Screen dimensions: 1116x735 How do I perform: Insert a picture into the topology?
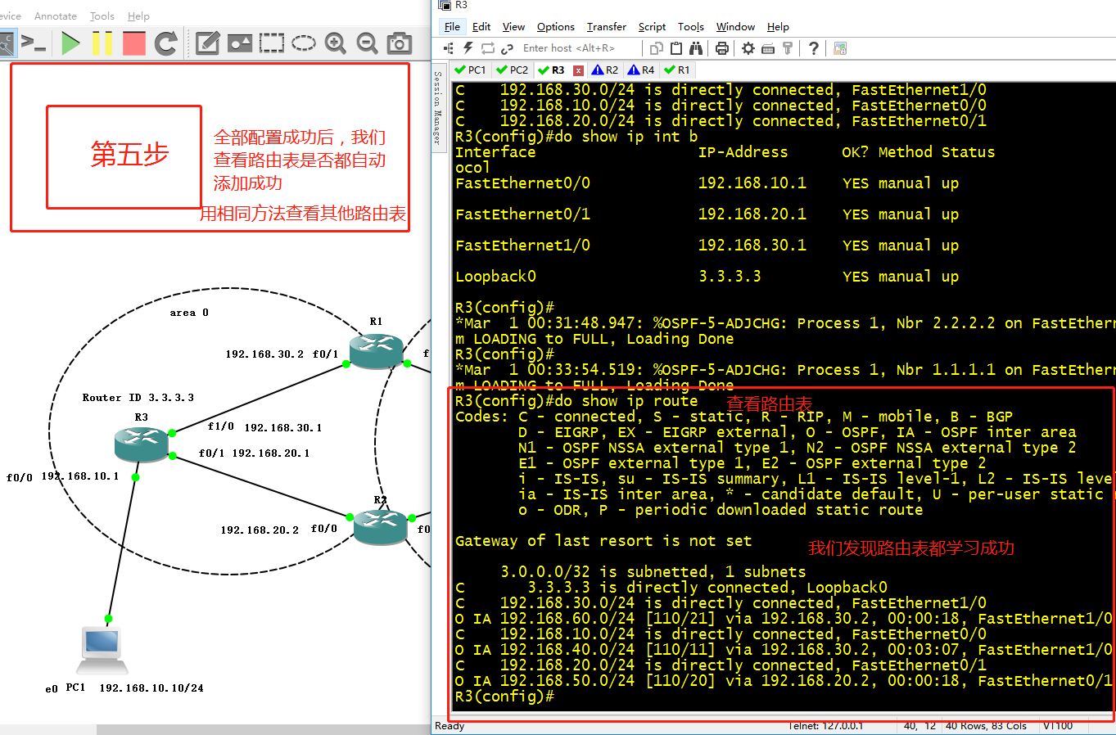pyautogui.click(x=238, y=43)
